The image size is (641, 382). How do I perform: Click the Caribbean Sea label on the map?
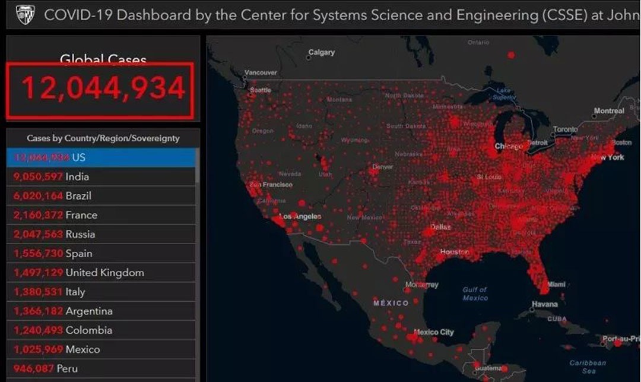(x=588, y=367)
